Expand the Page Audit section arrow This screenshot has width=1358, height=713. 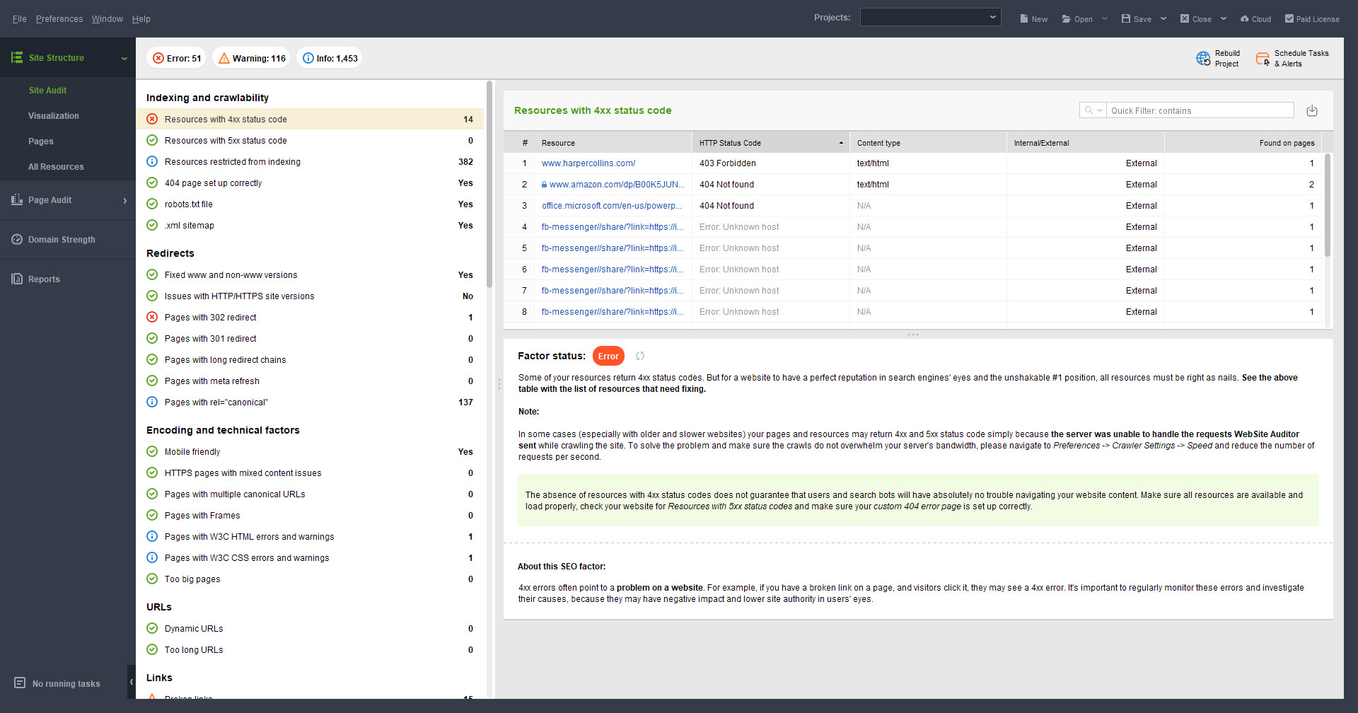tap(125, 201)
